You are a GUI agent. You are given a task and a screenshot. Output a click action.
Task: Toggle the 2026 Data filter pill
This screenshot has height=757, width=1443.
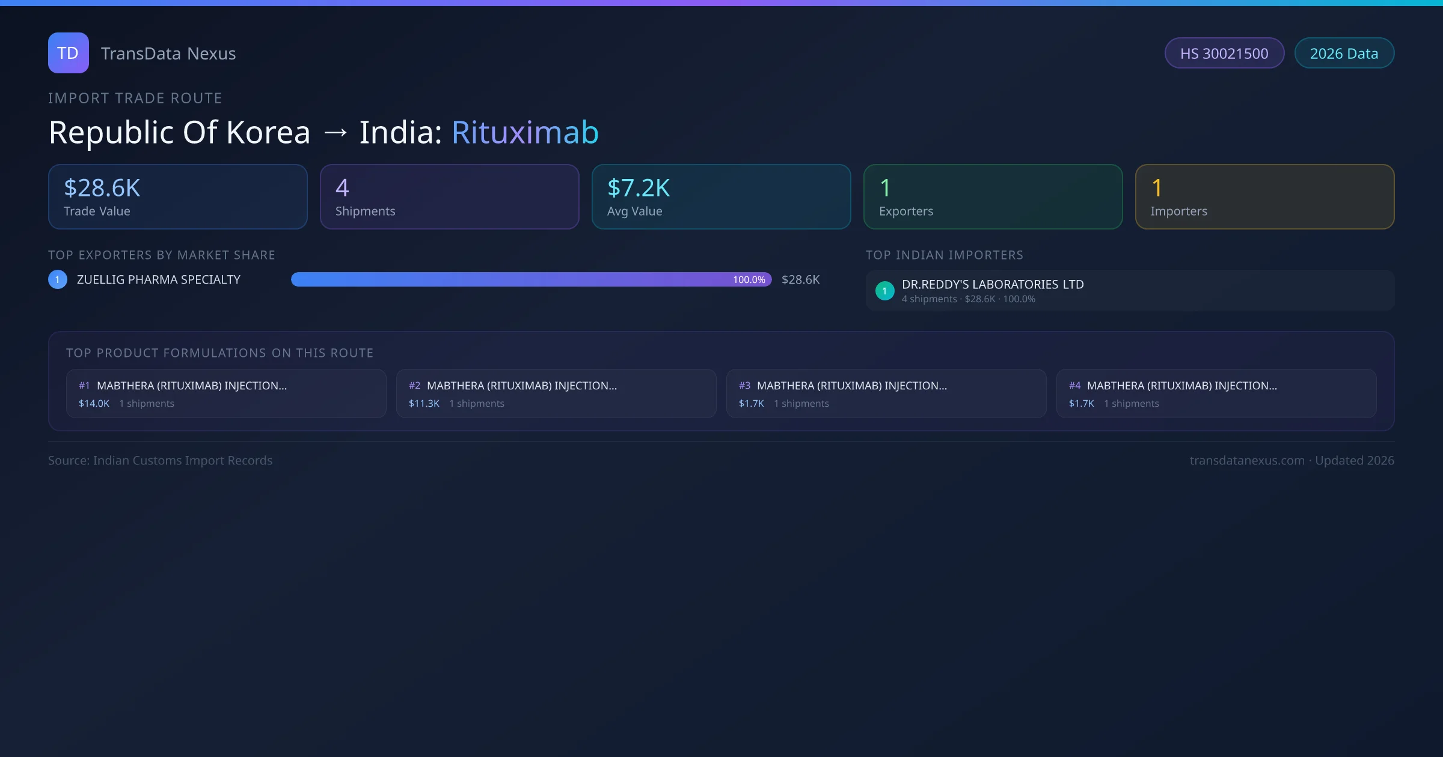[x=1344, y=53]
